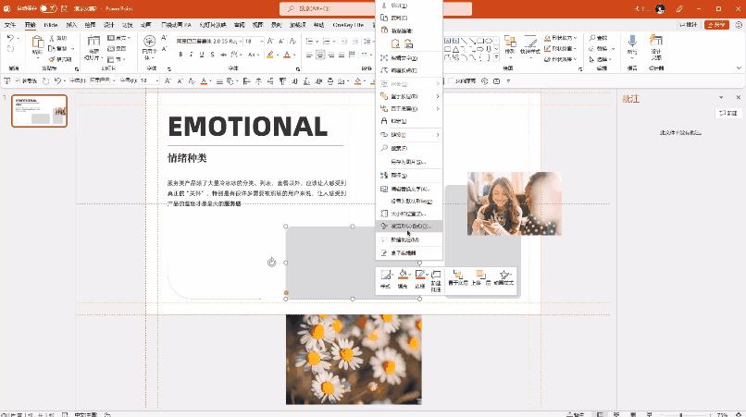Click the Clear Formatting icon
Screen dimensions: 746x417
(x=292, y=42)
